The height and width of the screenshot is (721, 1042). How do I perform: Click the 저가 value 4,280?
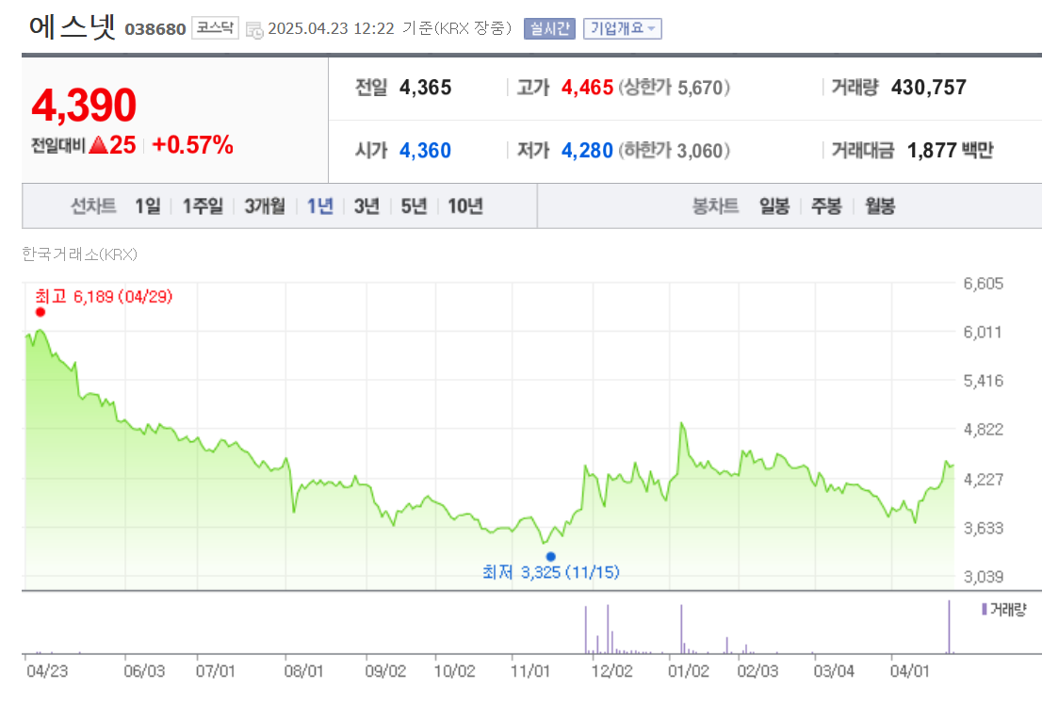[587, 150]
